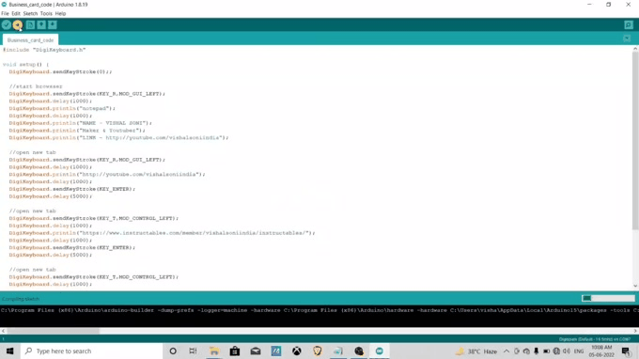This screenshot has height=359, width=639.
Task: Click the '#include "DigiKeyboard.h"' line
Action: point(44,50)
